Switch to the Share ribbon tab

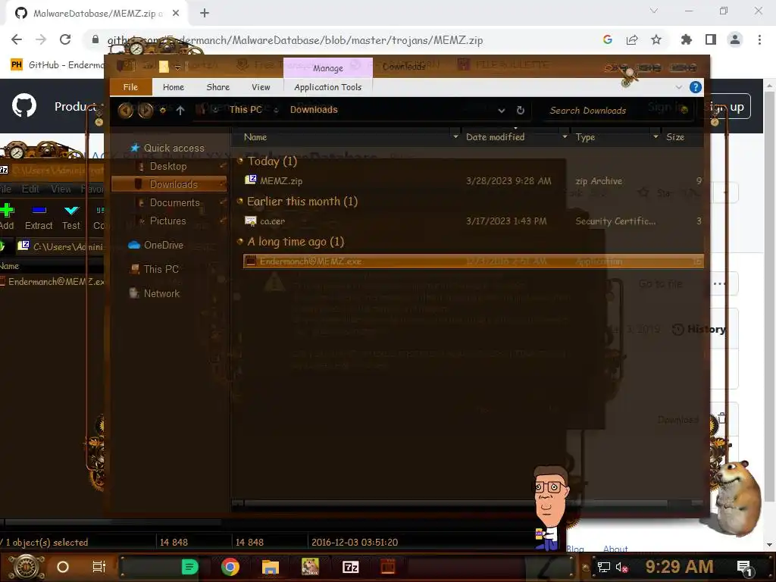(217, 87)
